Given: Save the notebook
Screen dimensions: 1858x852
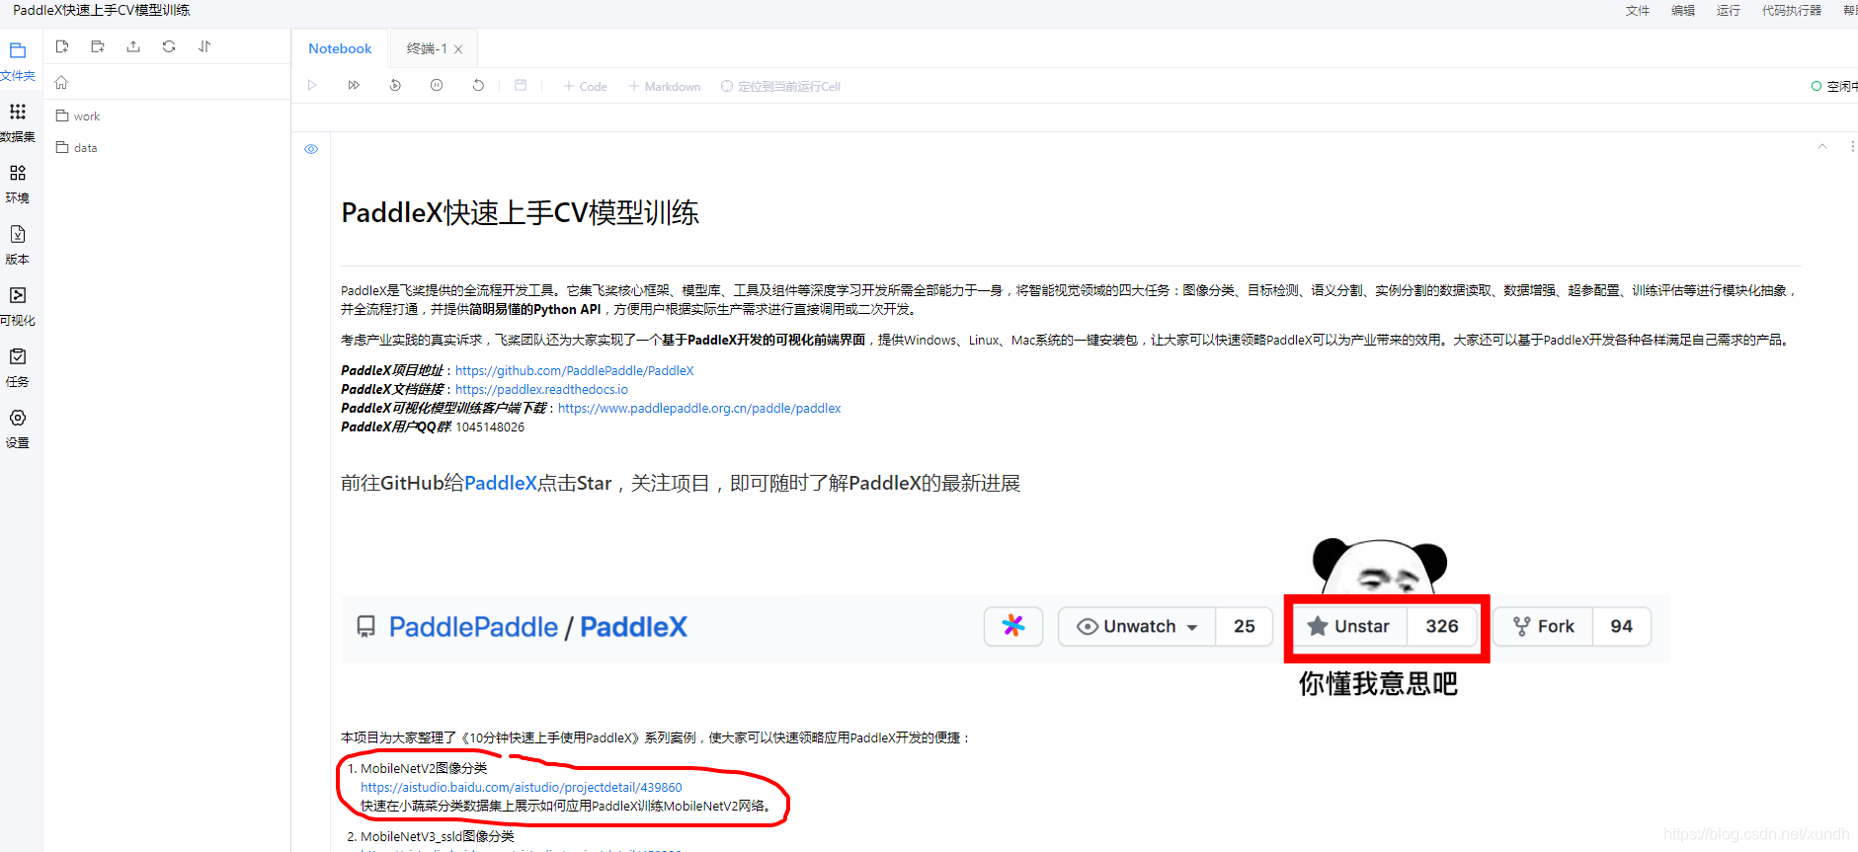Looking at the screenshot, I should 521,86.
